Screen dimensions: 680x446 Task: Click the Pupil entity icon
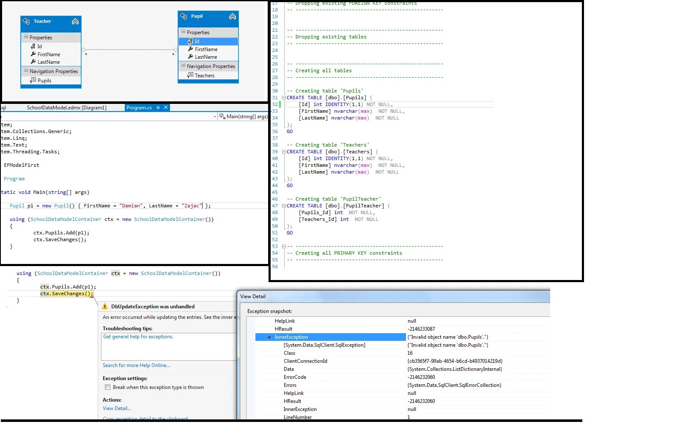pyautogui.click(x=184, y=16)
